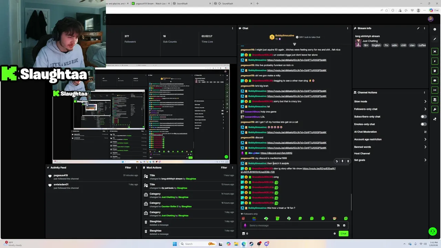Expand Slow mode options

(x=390, y=102)
